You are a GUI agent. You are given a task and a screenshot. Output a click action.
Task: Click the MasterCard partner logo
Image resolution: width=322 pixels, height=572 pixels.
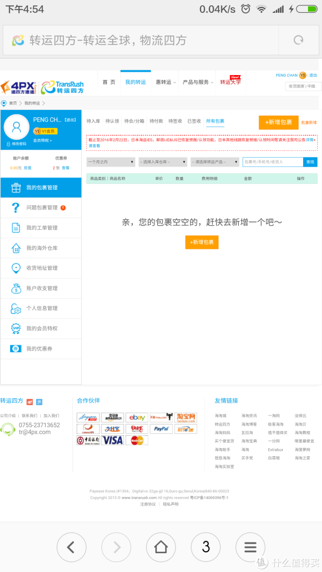pyautogui.click(x=137, y=440)
